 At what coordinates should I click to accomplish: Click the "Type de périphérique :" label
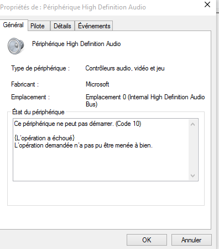(x=40, y=68)
